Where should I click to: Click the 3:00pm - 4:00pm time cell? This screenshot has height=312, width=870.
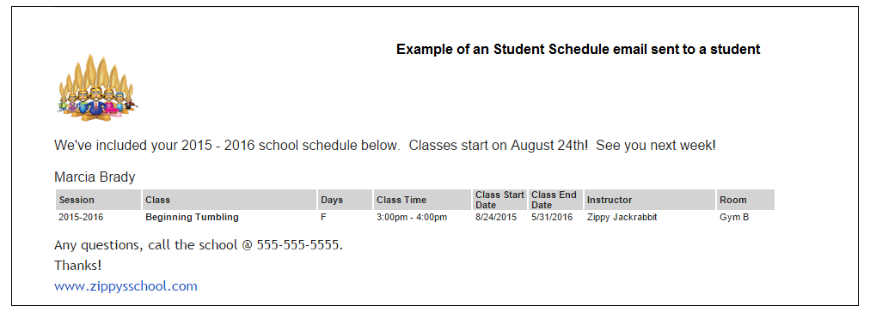pyautogui.click(x=412, y=218)
